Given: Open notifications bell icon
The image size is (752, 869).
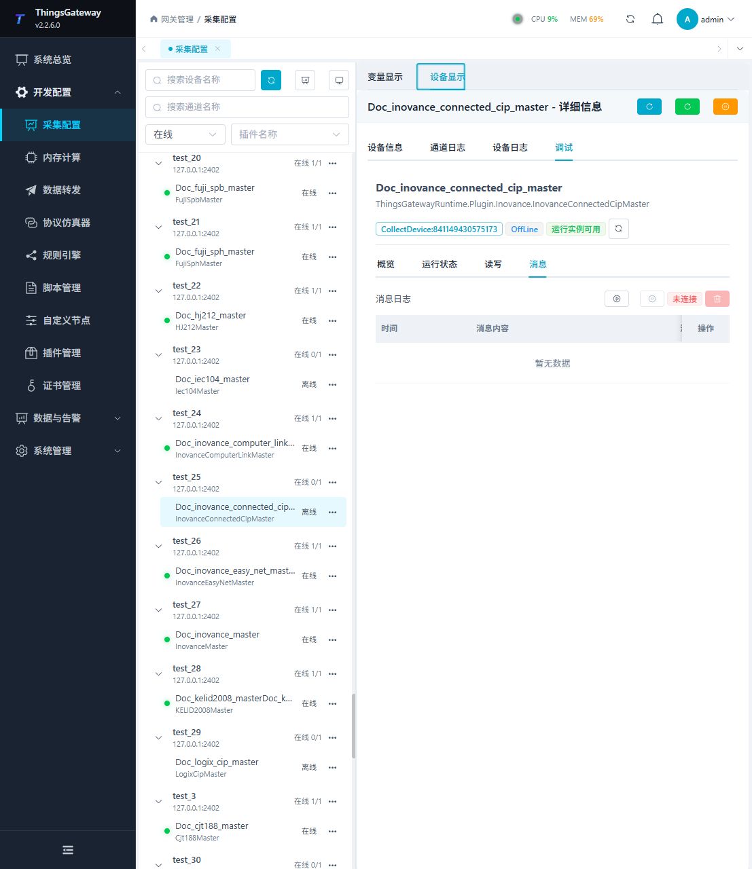Looking at the screenshot, I should [x=658, y=19].
